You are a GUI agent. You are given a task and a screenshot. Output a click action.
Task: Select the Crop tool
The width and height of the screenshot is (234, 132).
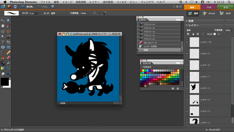8,42
